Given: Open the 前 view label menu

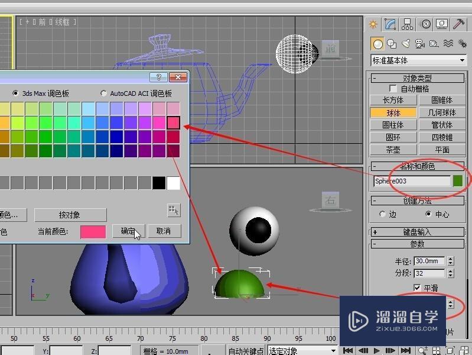Looking at the screenshot, I should (x=42, y=22).
